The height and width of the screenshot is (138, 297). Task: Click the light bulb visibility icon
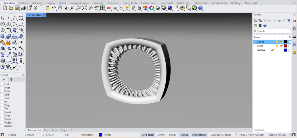point(133,8)
